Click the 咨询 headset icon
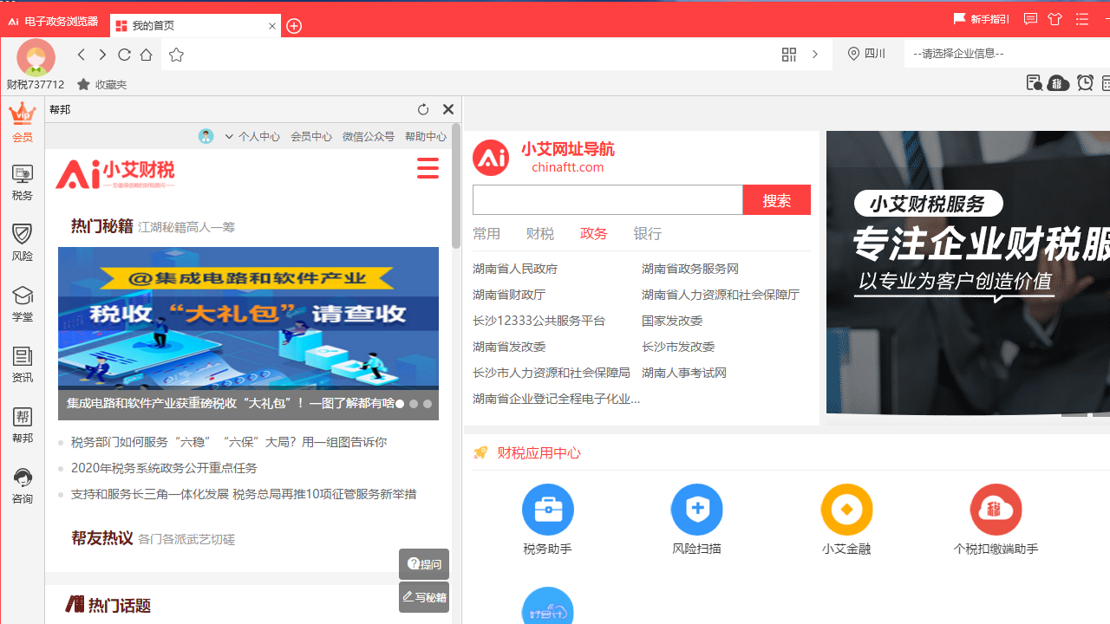The image size is (1110, 624). pyautogui.click(x=22, y=484)
